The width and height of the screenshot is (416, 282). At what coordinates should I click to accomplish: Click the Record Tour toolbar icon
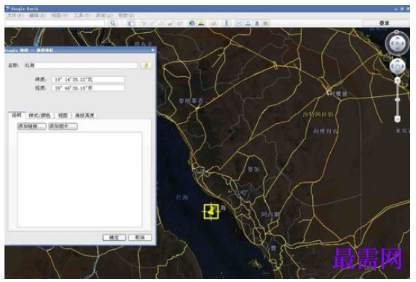[179, 23]
